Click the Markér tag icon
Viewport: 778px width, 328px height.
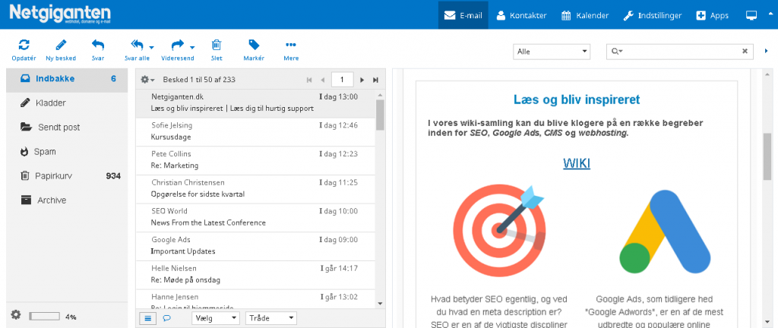pos(254,46)
